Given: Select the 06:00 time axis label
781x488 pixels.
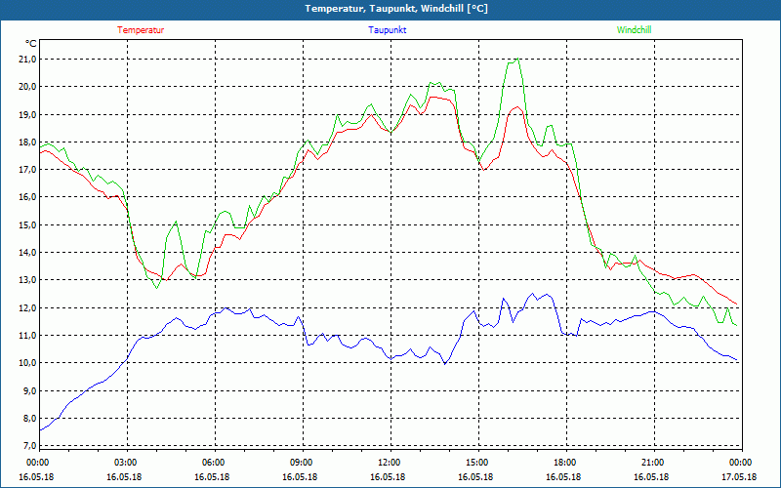Looking at the screenshot, I should click(214, 463).
